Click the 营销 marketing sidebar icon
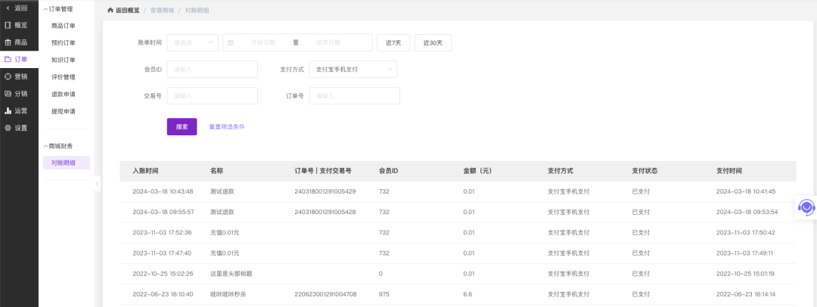 [x=8, y=76]
